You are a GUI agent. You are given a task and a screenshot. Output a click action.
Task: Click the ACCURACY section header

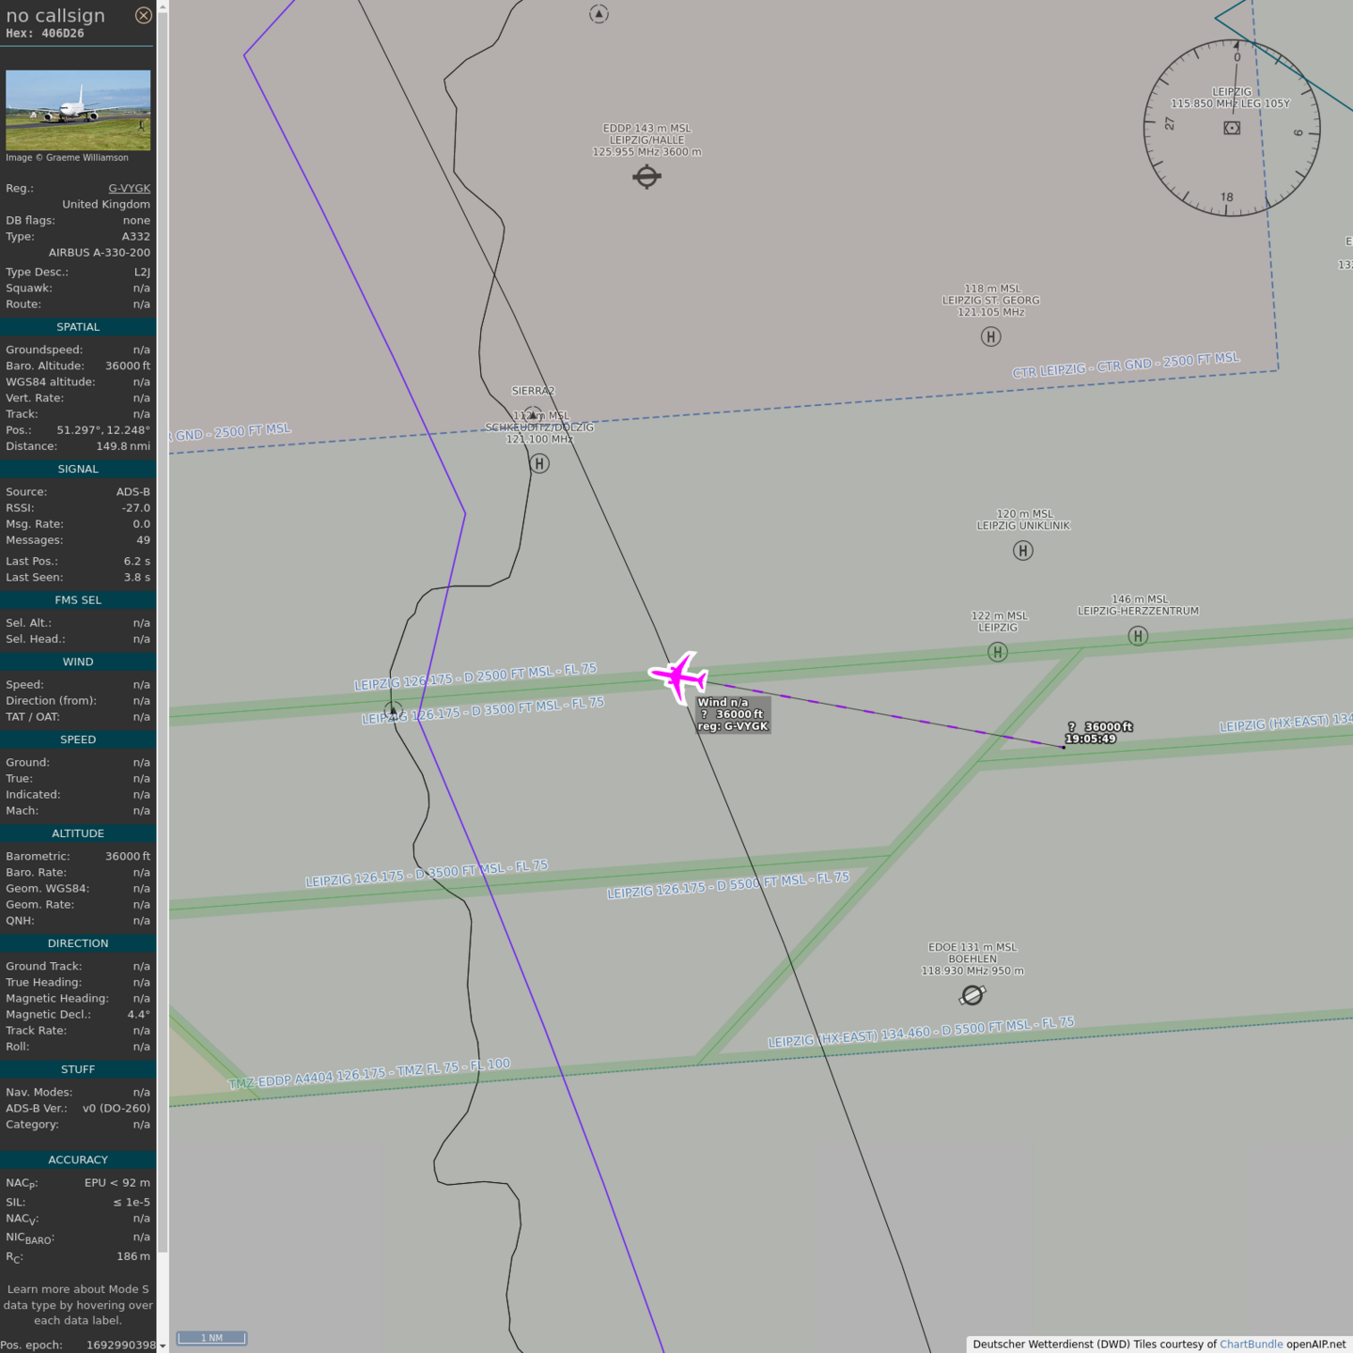click(78, 1159)
